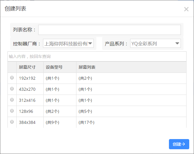The height and width of the screenshot is (154, 194).
Task: Select the 192x192 screen size radio button
Action: [x=12, y=78]
